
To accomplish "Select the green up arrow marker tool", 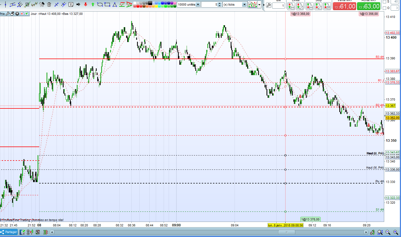I will (x=93, y=4).
